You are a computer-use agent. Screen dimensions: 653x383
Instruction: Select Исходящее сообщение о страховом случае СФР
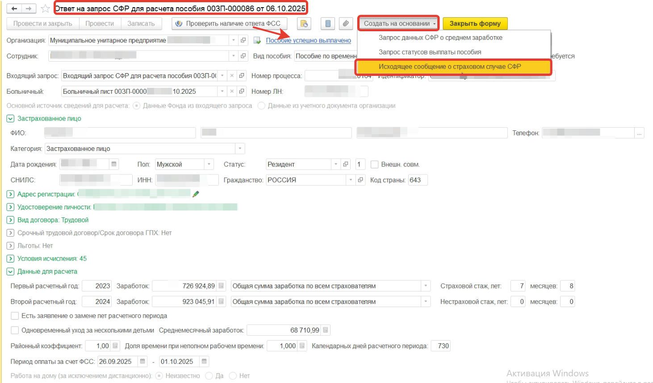click(x=450, y=67)
